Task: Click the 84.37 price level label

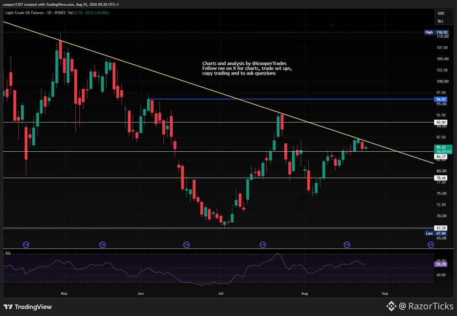Action: coord(441,157)
